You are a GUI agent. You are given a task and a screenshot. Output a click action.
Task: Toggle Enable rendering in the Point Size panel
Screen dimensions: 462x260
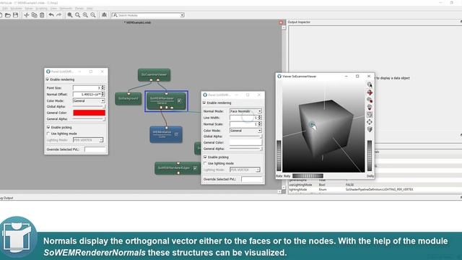(48, 79)
